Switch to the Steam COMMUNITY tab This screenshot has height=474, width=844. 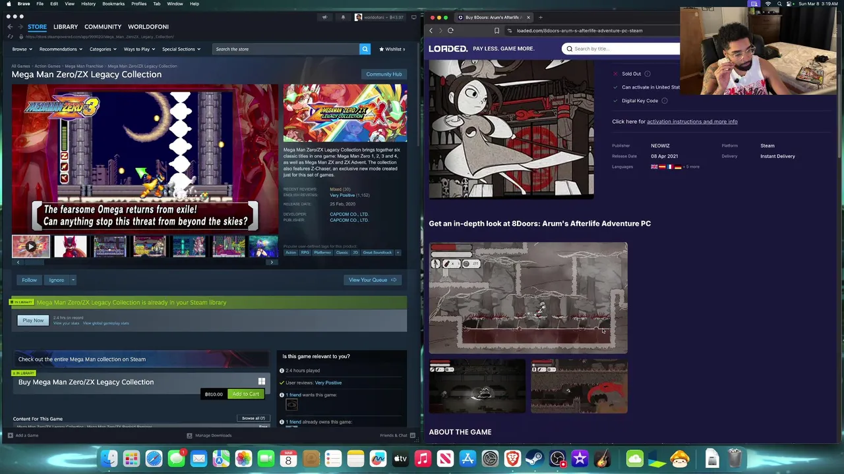[103, 27]
